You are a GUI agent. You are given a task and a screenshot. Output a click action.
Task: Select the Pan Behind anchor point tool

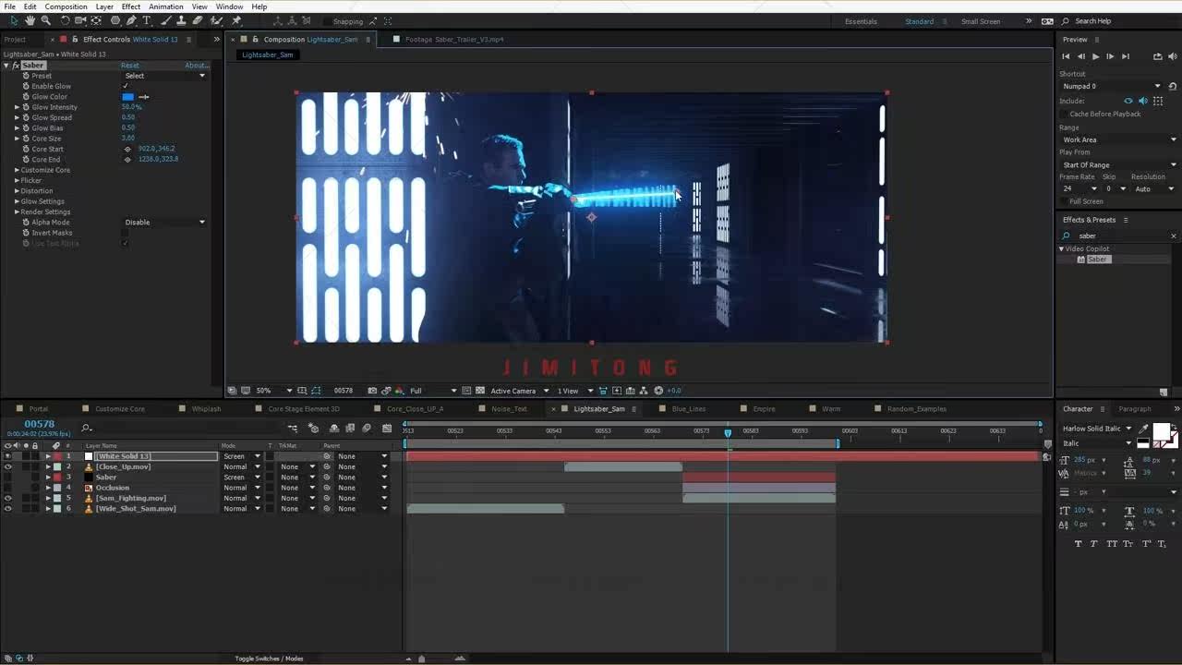[x=96, y=20]
